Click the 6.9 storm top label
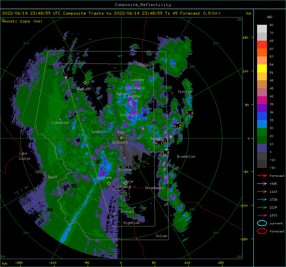286x267 pixels. click(x=177, y=126)
